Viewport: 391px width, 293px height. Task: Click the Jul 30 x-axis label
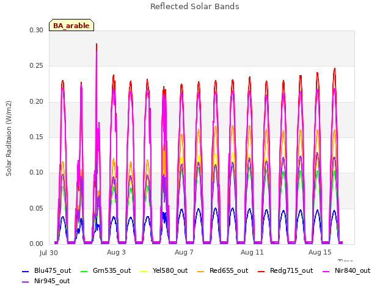click(x=49, y=253)
